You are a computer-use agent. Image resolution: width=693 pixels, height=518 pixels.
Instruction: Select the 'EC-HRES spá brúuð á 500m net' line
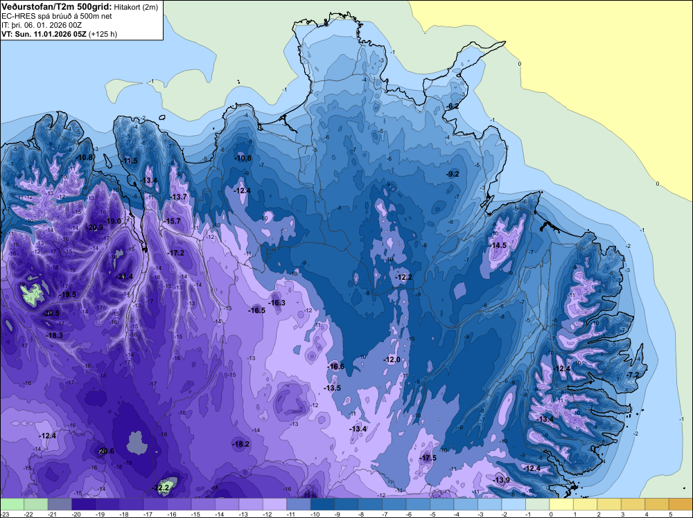(x=57, y=17)
